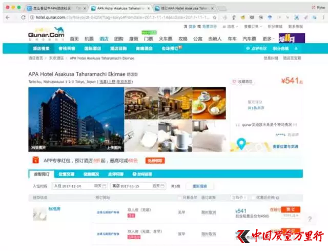The image size is (328, 251).
Task: Tick the 优惠后价格 checkbox
Action: (253, 198)
